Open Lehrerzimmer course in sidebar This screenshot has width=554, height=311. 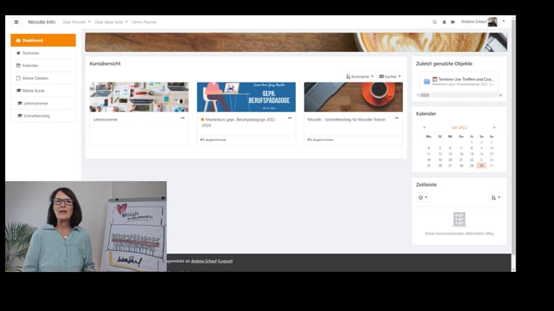[x=43, y=103]
